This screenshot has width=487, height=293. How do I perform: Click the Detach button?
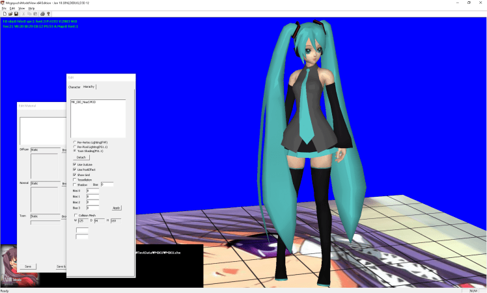pos(81,157)
